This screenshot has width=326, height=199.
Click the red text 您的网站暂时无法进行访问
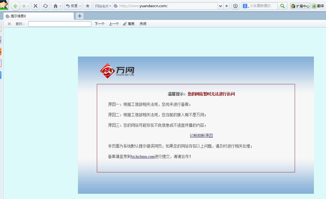[211, 94]
